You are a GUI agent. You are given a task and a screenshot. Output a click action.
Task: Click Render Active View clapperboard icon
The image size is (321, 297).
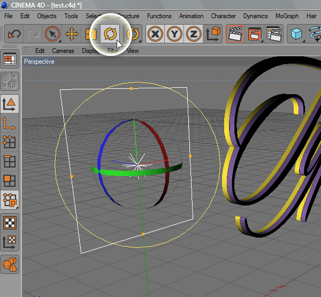(x=234, y=34)
